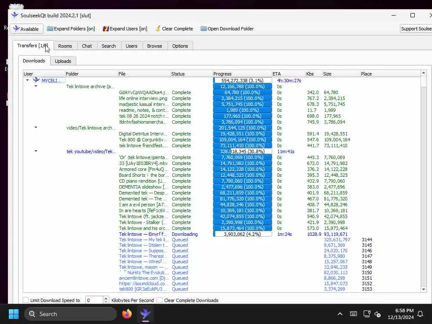Viewport: 432px width, 324px height.
Task: Select the Transfers tab
Action: [x=33, y=46]
